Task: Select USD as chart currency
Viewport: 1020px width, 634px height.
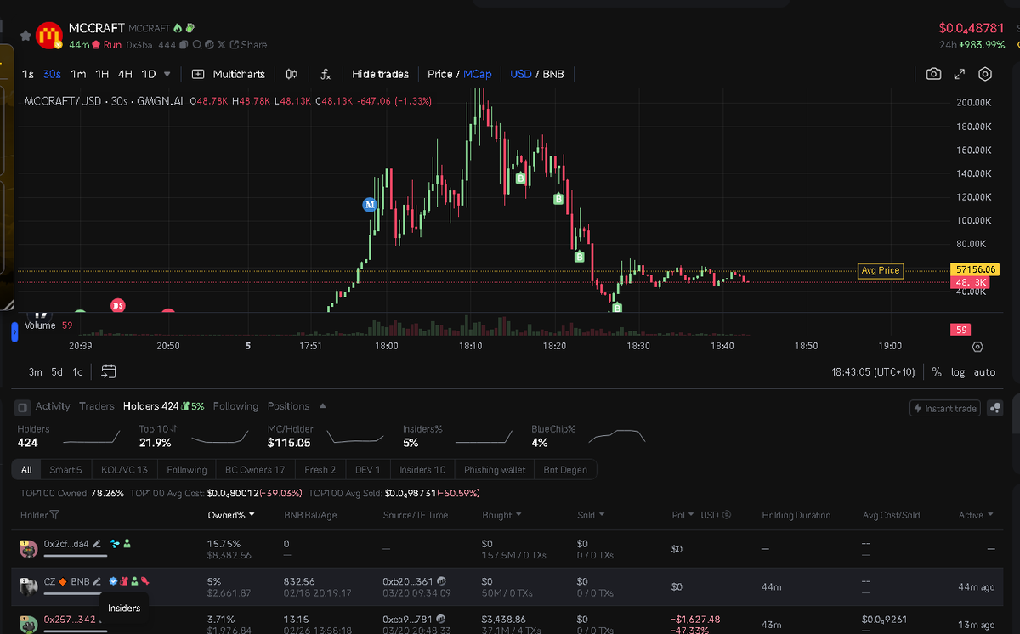Action: tap(520, 74)
